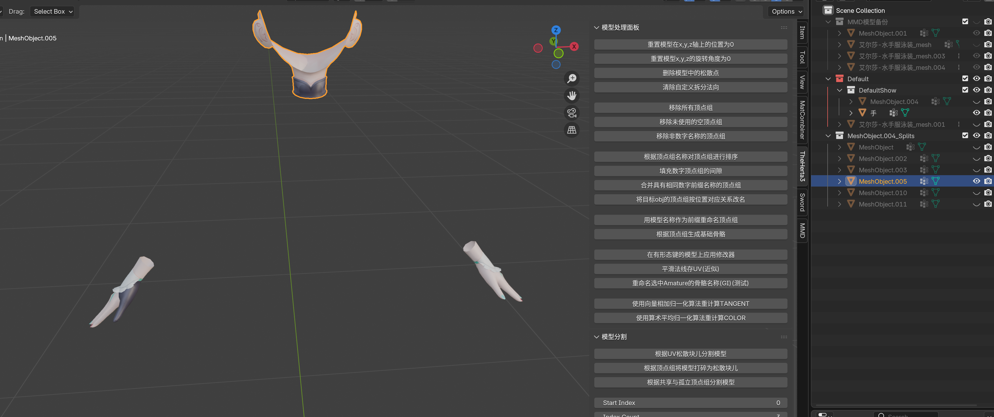Switch to the MMD sidebar tab
Image resolution: width=994 pixels, height=417 pixels.
click(802, 231)
